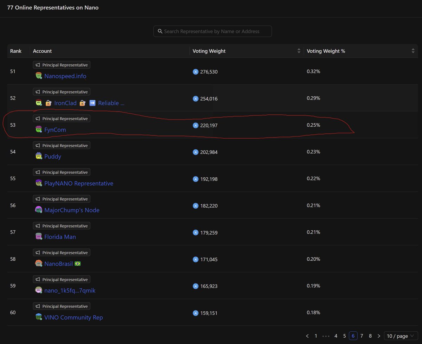This screenshot has height=344, width=422.
Task: Click the Rank column header
Action: pyautogui.click(x=16, y=51)
